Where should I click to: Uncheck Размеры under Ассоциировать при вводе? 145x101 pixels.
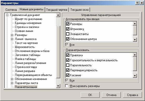click(68, 24)
